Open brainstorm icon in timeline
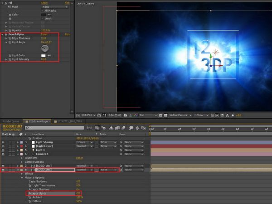272x204 pixels. coord(131,128)
